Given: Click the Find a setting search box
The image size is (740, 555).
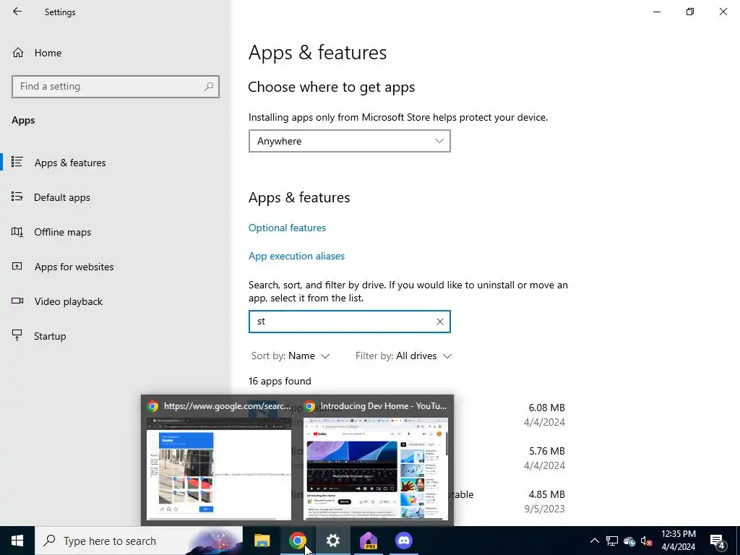Looking at the screenshot, I should (116, 87).
